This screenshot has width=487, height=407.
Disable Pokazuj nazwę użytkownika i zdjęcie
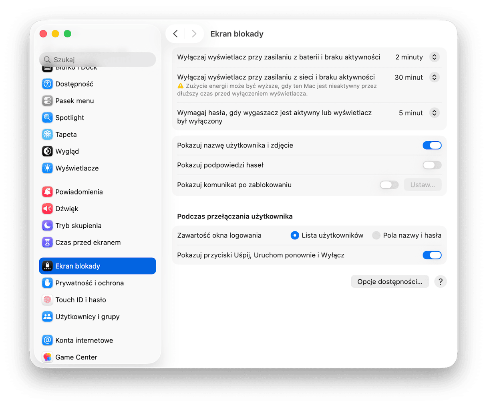click(x=432, y=145)
